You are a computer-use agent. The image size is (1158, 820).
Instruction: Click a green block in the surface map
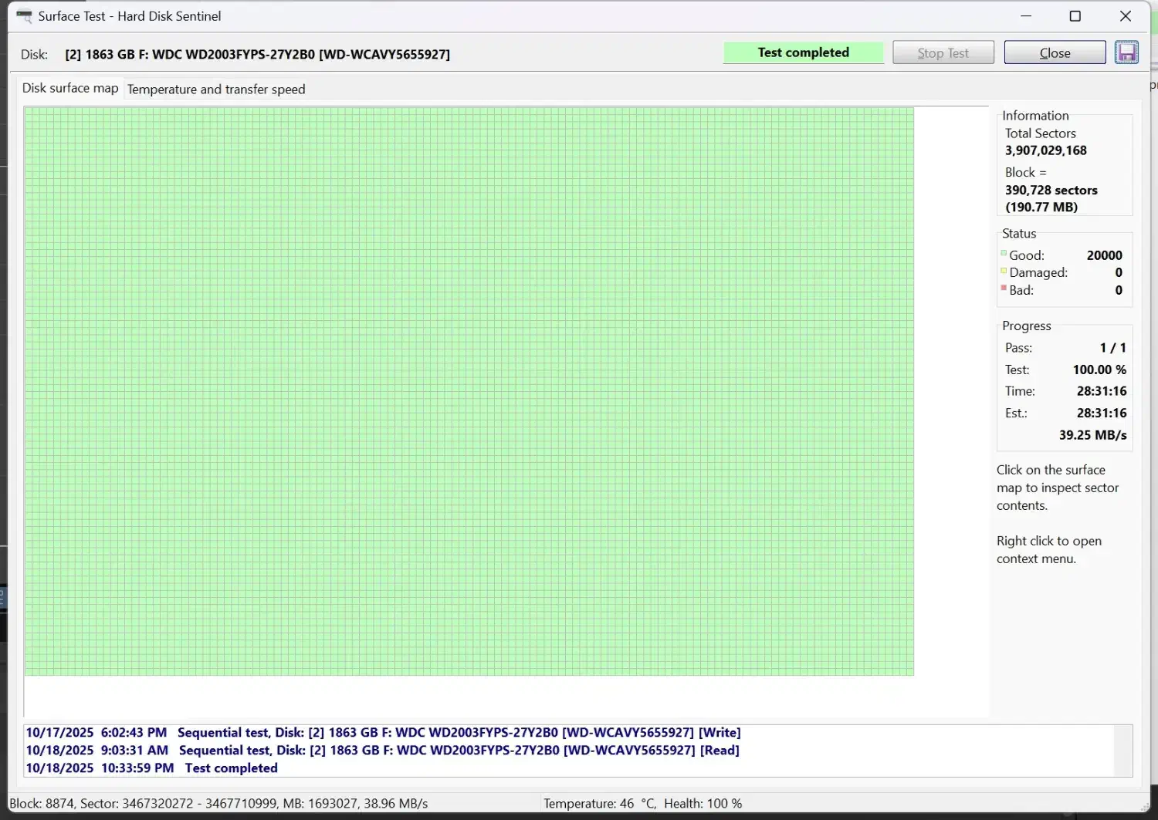click(463, 386)
